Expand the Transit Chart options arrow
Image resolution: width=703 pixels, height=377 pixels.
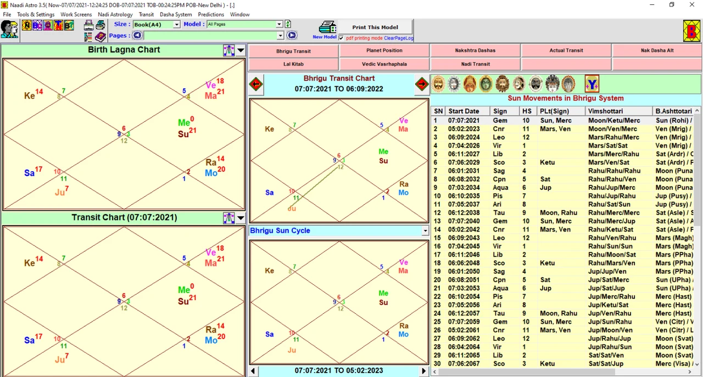241,218
